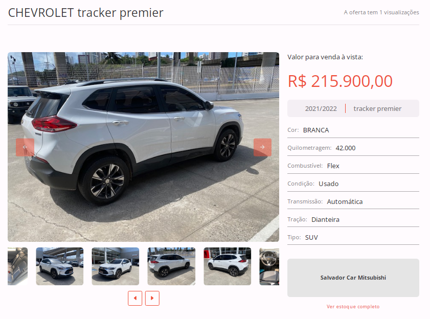Click the R$ 215.900,00 price

click(340, 81)
